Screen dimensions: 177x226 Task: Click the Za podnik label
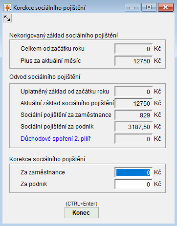click(x=34, y=184)
